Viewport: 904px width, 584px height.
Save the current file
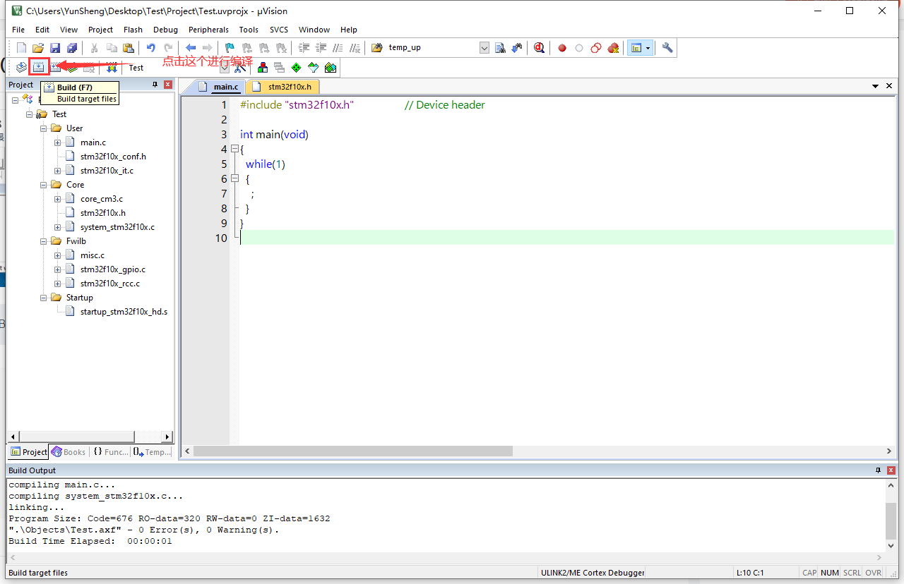[x=55, y=48]
